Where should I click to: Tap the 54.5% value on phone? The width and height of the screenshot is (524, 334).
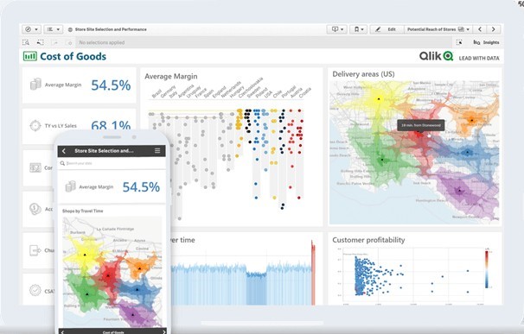(141, 187)
